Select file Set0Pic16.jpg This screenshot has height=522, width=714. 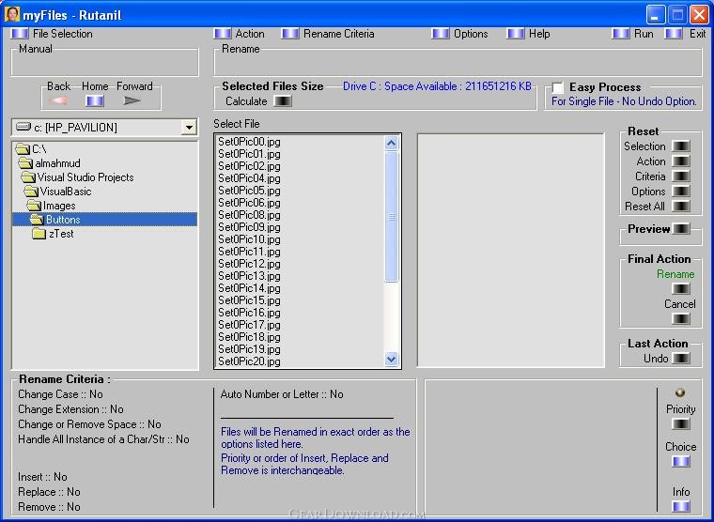(249, 313)
